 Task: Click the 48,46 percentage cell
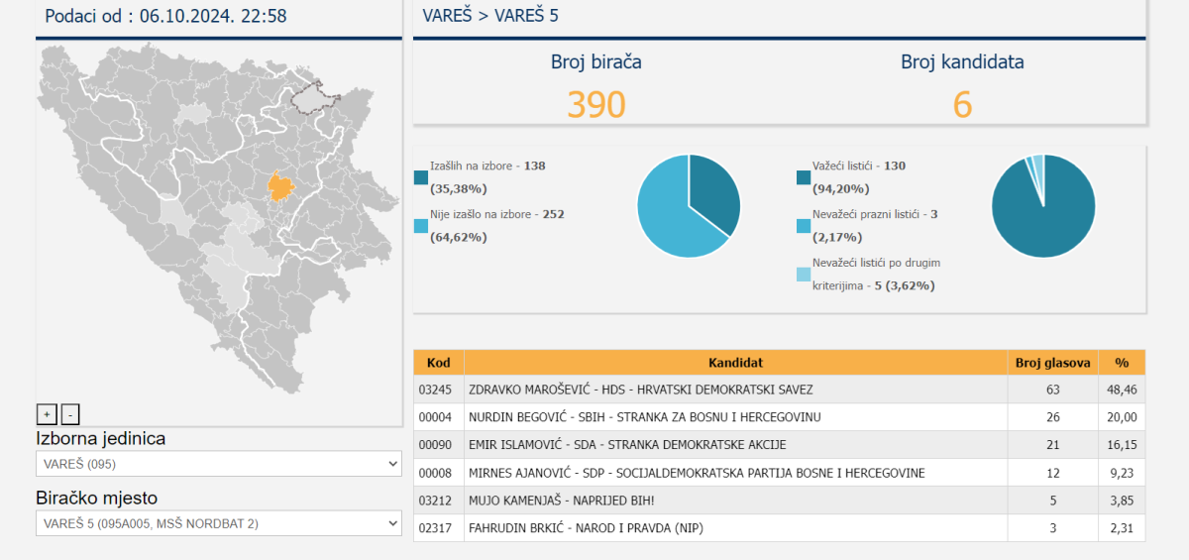tap(1122, 390)
